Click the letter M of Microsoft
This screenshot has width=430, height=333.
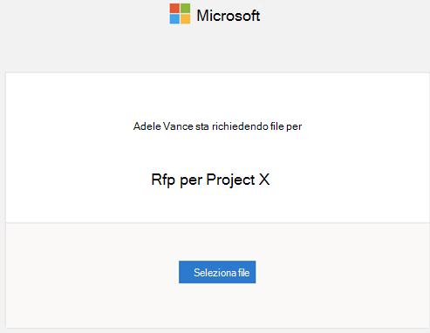[x=203, y=16]
